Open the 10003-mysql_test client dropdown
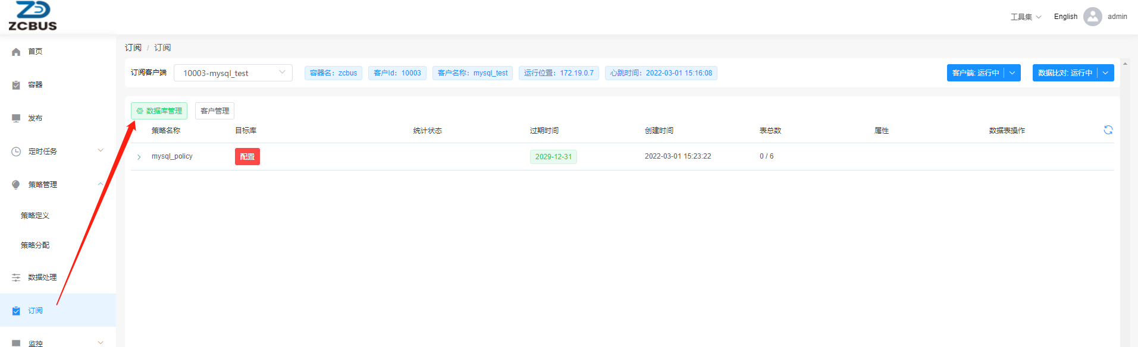 tap(233, 73)
